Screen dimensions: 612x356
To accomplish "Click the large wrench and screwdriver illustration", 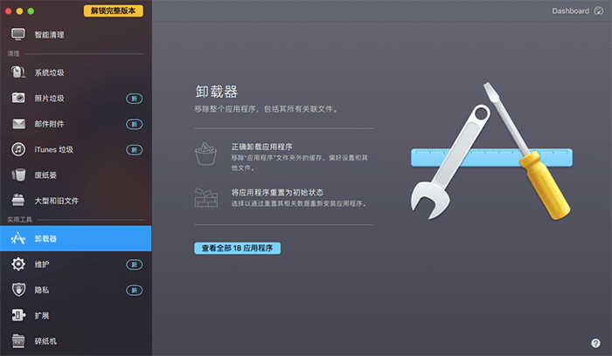I will (x=491, y=151).
